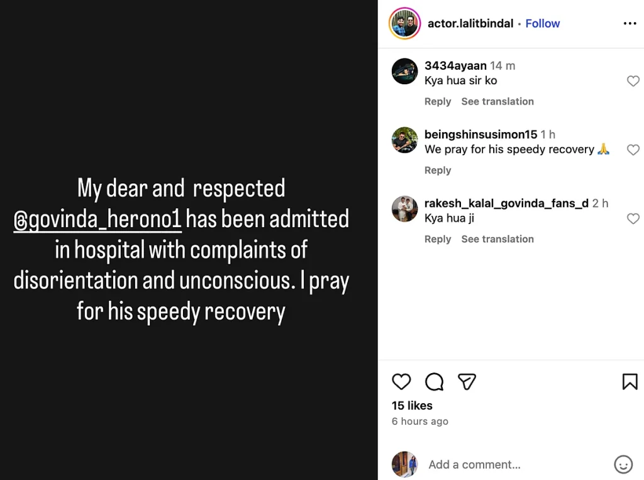The height and width of the screenshot is (480, 644).
Task: See translation of 'Kya hua ji' comment
Action: pos(497,239)
